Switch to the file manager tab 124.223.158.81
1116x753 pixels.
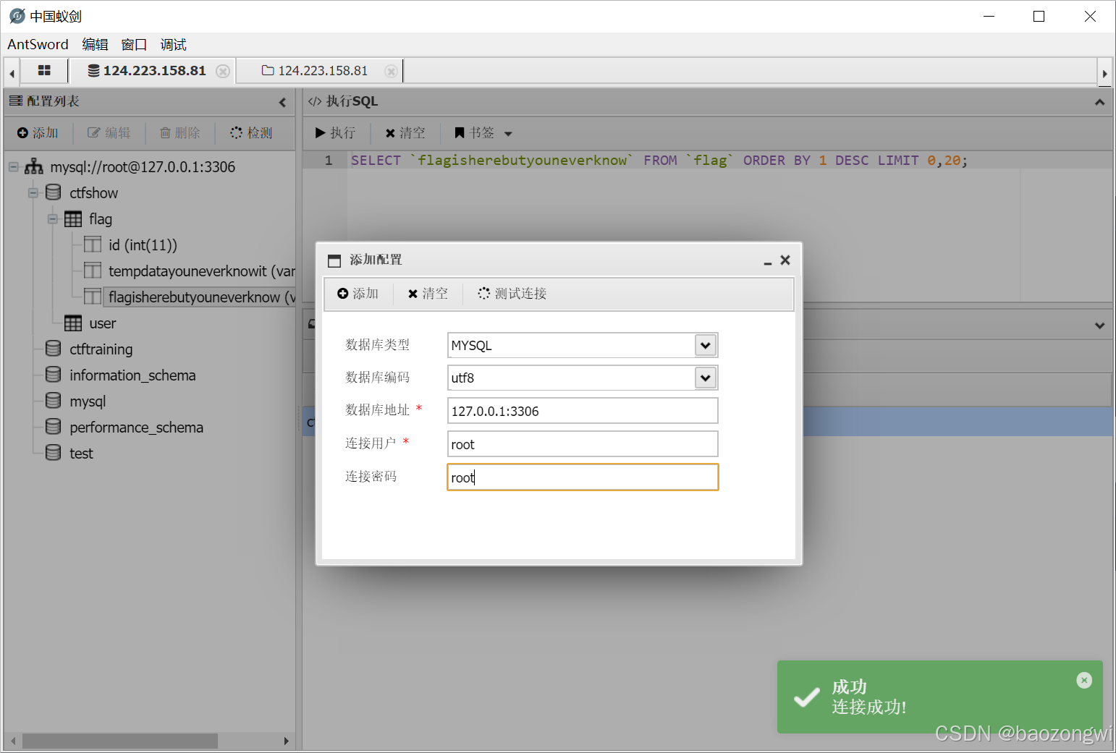click(x=315, y=71)
